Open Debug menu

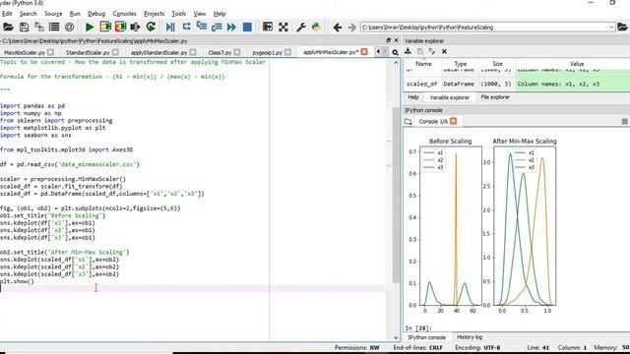[x=96, y=14]
